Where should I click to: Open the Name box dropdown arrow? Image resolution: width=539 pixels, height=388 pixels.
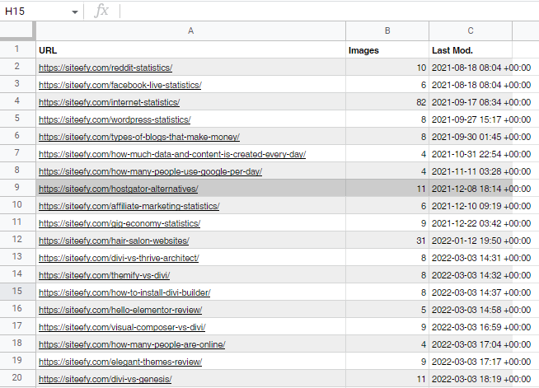pyautogui.click(x=75, y=12)
